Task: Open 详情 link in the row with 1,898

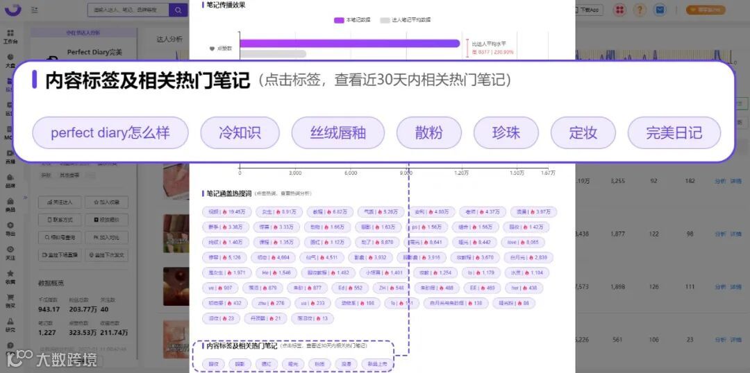Action: point(735,286)
